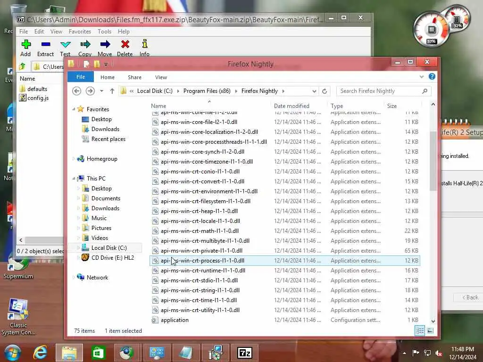Click the 7-Zip Move toolbar icon
Image resolution: width=483 pixels, height=362 pixels.
pos(105,45)
